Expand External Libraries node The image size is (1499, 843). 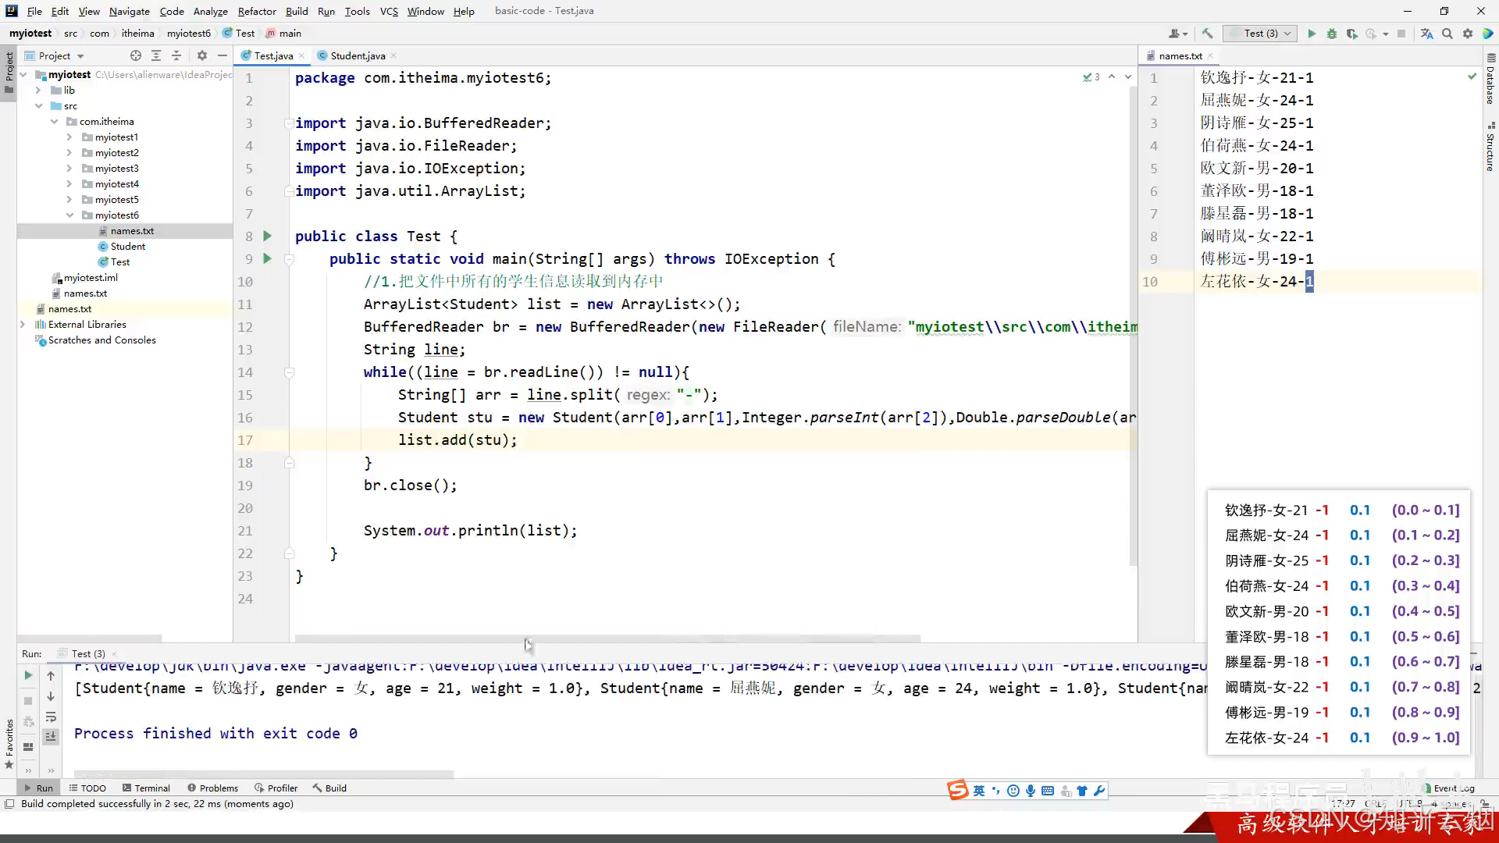(x=23, y=325)
